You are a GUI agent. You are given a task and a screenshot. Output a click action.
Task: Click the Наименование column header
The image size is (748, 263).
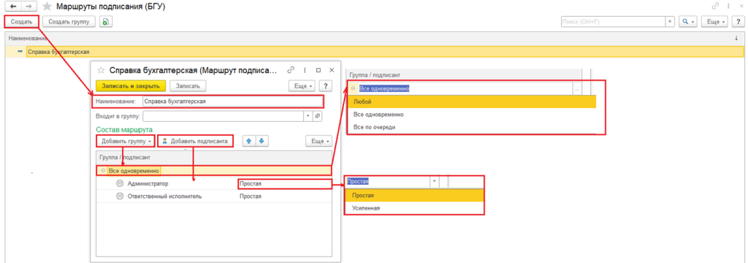coord(28,38)
